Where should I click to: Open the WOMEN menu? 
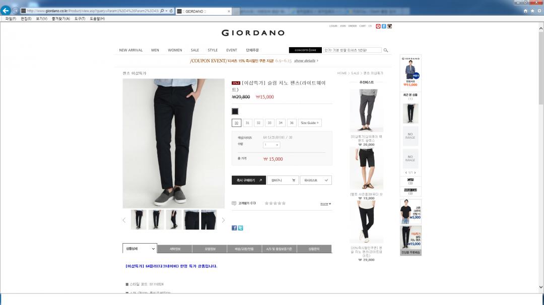tap(175, 50)
